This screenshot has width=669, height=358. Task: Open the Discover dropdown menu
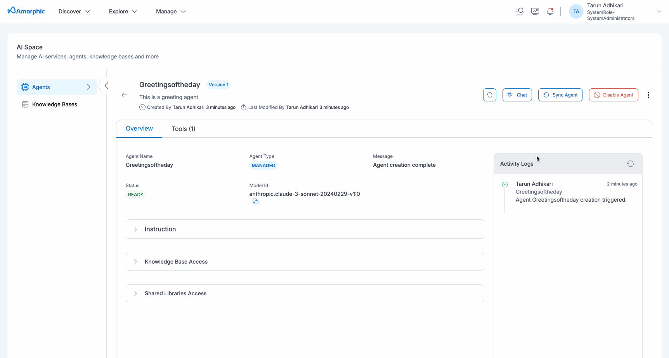(74, 12)
